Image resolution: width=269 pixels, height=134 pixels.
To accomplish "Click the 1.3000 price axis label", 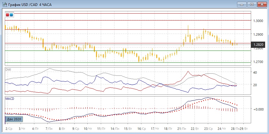I will point(258,21).
